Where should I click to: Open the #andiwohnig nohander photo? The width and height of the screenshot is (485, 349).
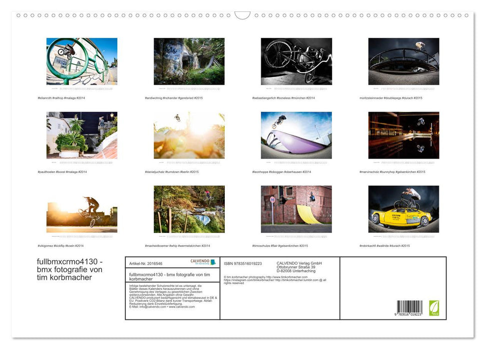(x=189, y=61)
